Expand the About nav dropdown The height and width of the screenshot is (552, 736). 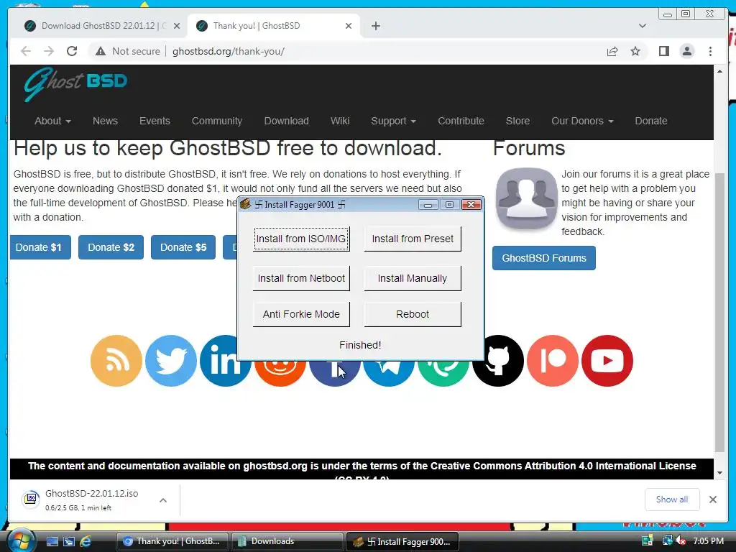pos(52,121)
